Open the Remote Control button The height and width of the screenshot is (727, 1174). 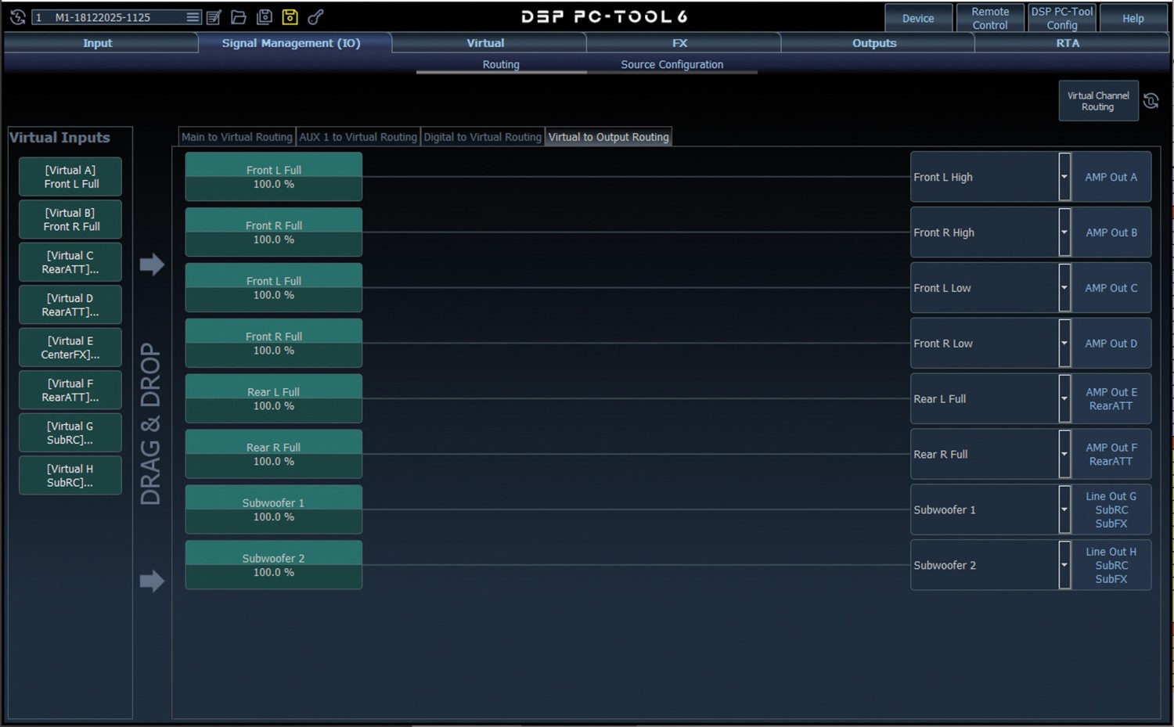click(989, 18)
